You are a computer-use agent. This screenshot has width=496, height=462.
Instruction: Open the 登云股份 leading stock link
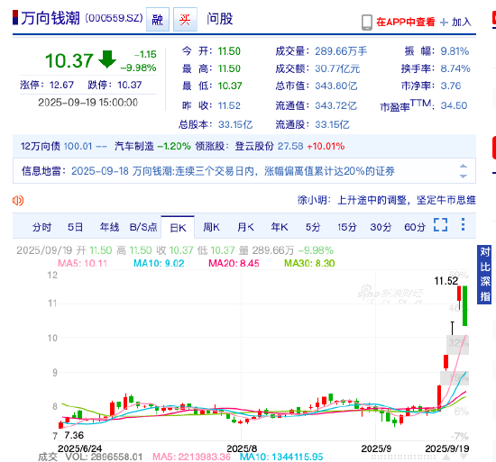pos(254,146)
